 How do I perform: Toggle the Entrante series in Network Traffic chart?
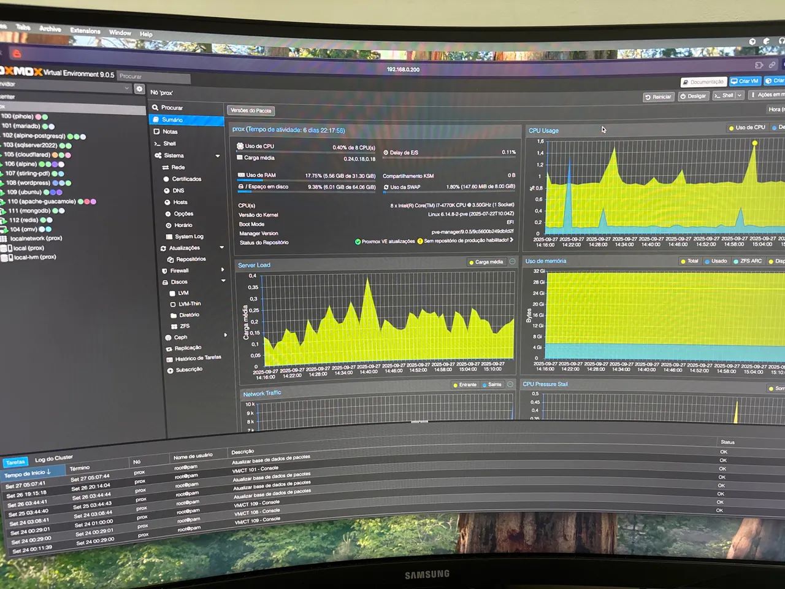pyautogui.click(x=467, y=385)
